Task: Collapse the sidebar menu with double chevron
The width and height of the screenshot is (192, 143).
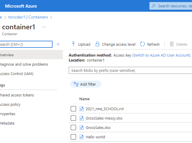Action: [x=58, y=44]
